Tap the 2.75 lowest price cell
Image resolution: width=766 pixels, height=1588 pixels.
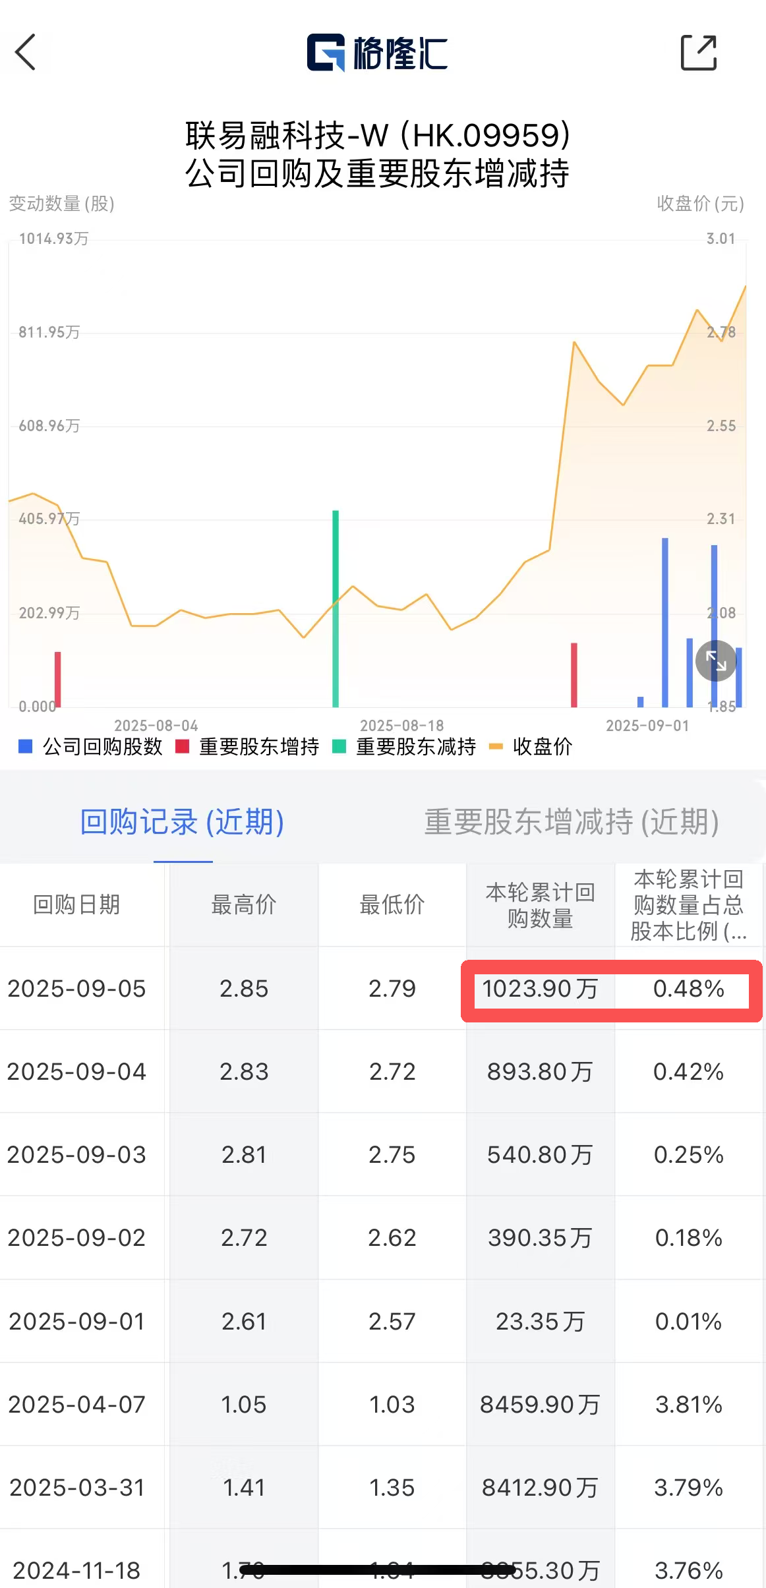pyautogui.click(x=392, y=1155)
